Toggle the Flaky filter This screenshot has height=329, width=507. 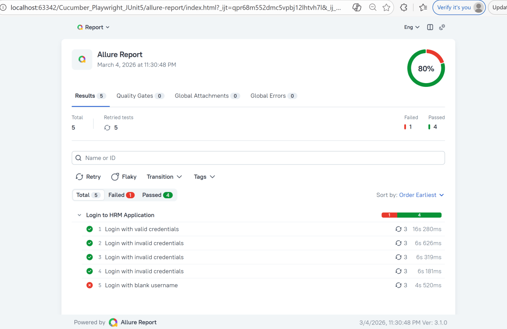(123, 177)
